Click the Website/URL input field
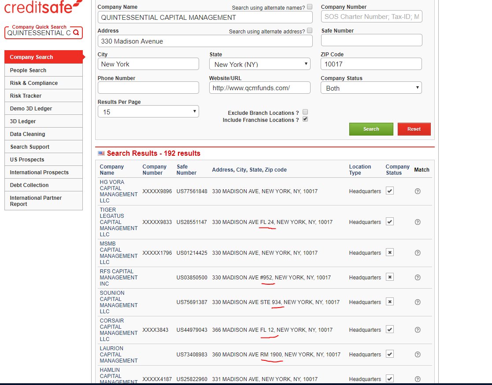This screenshot has width=492, height=385. tap(260, 88)
